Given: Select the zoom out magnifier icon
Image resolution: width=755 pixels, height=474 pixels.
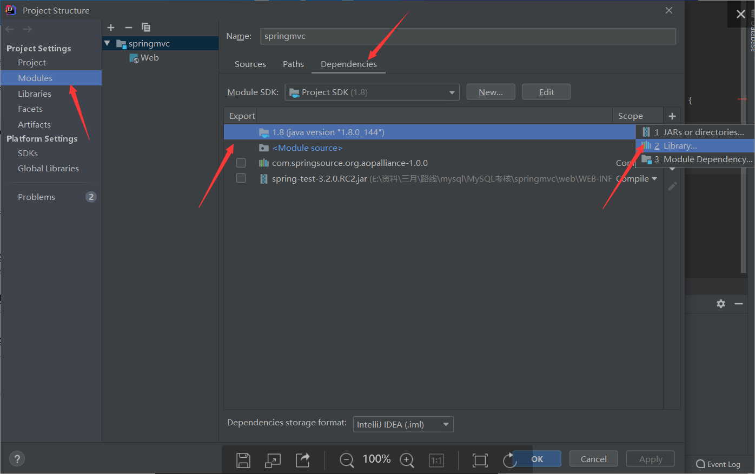Looking at the screenshot, I should coord(347,460).
